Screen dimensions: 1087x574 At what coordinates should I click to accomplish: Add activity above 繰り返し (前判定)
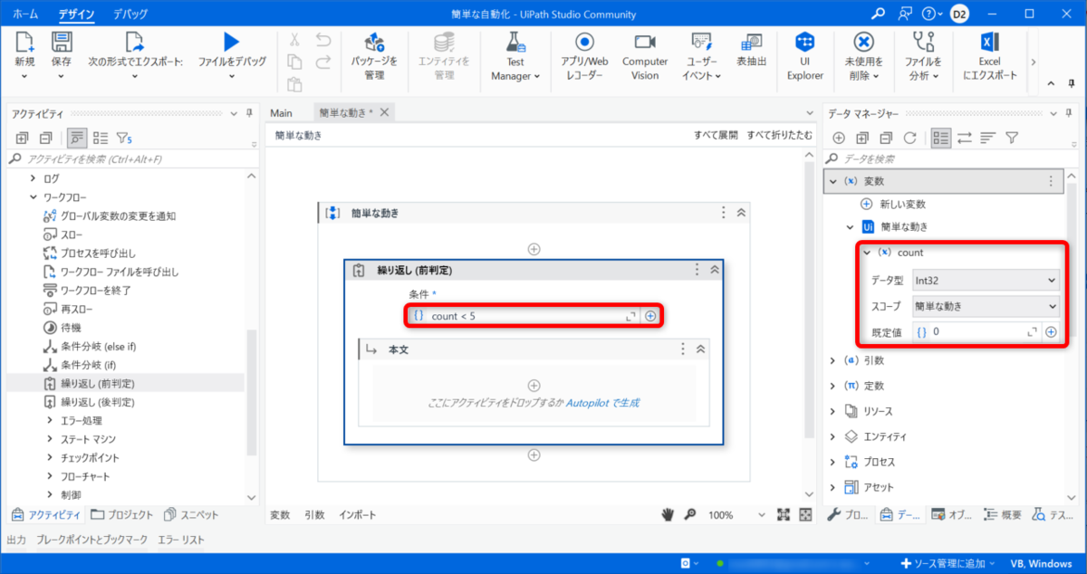click(x=534, y=248)
